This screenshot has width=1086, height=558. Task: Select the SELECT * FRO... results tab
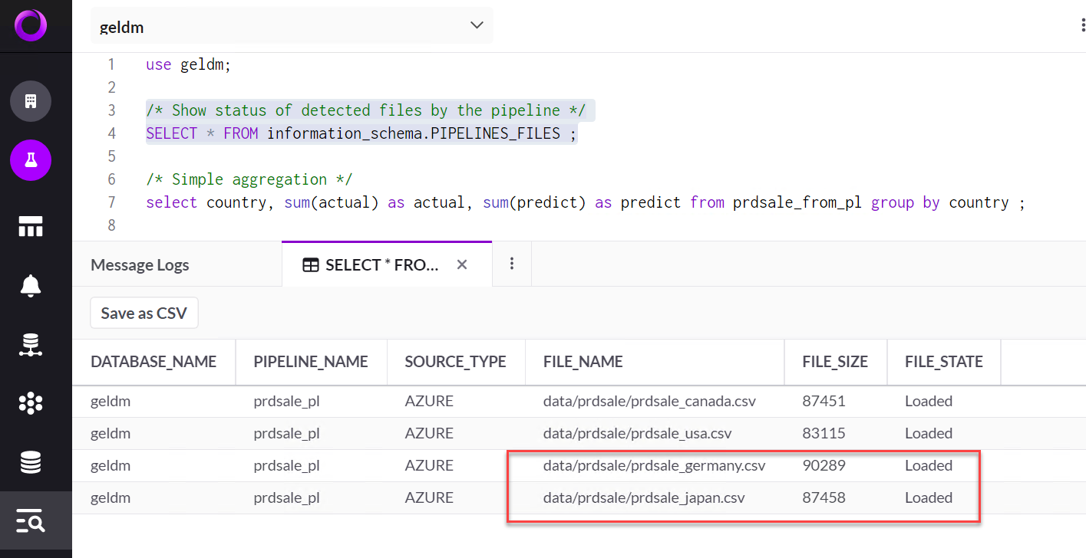(x=375, y=264)
